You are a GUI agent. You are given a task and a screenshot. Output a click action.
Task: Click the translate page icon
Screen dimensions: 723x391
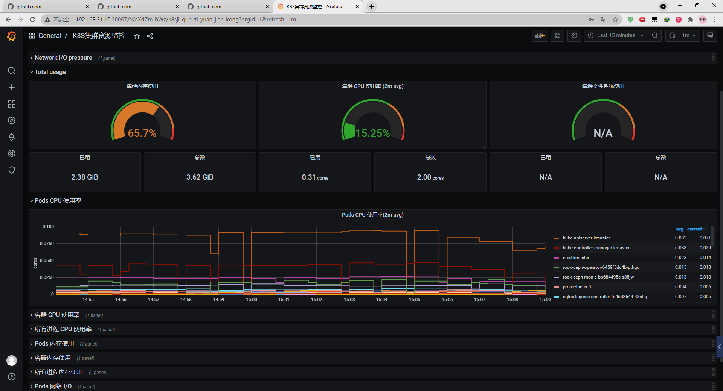coord(603,20)
